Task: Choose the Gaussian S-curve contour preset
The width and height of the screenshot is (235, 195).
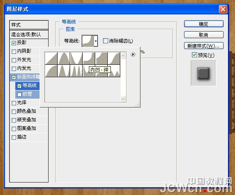Action: coord(114,58)
